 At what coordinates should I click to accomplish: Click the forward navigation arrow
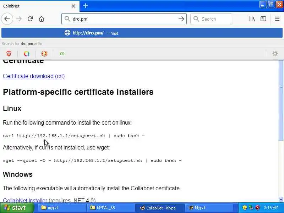tap(19, 19)
